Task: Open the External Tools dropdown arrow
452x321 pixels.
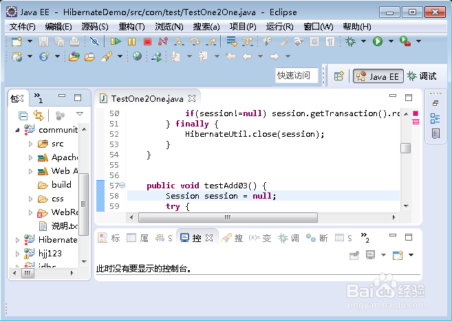Action: tap(418, 41)
